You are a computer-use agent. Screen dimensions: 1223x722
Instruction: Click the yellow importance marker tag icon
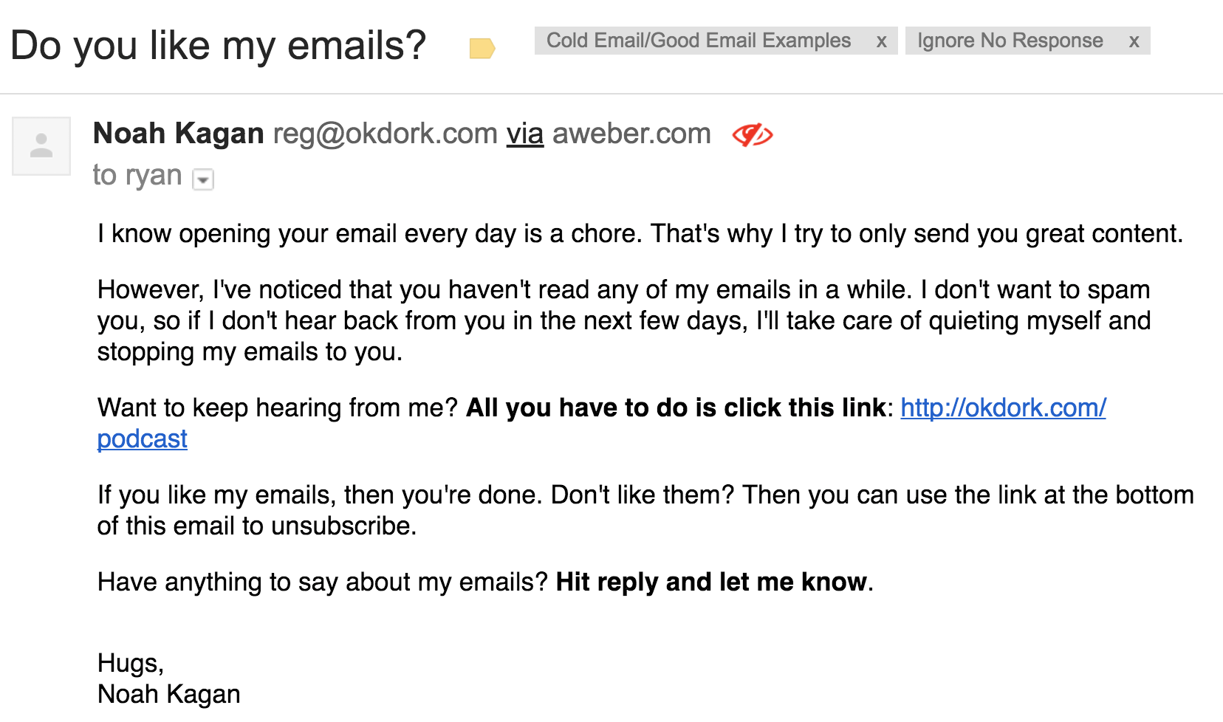pos(482,49)
